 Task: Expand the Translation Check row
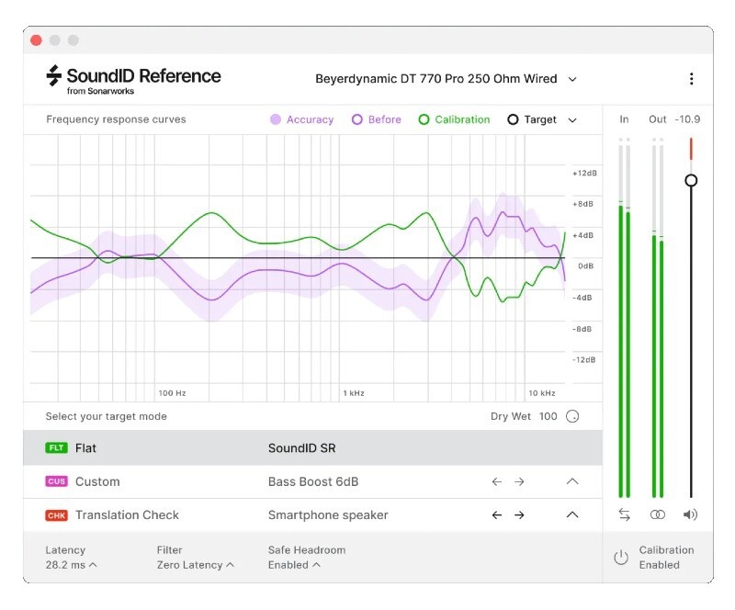[x=572, y=515]
